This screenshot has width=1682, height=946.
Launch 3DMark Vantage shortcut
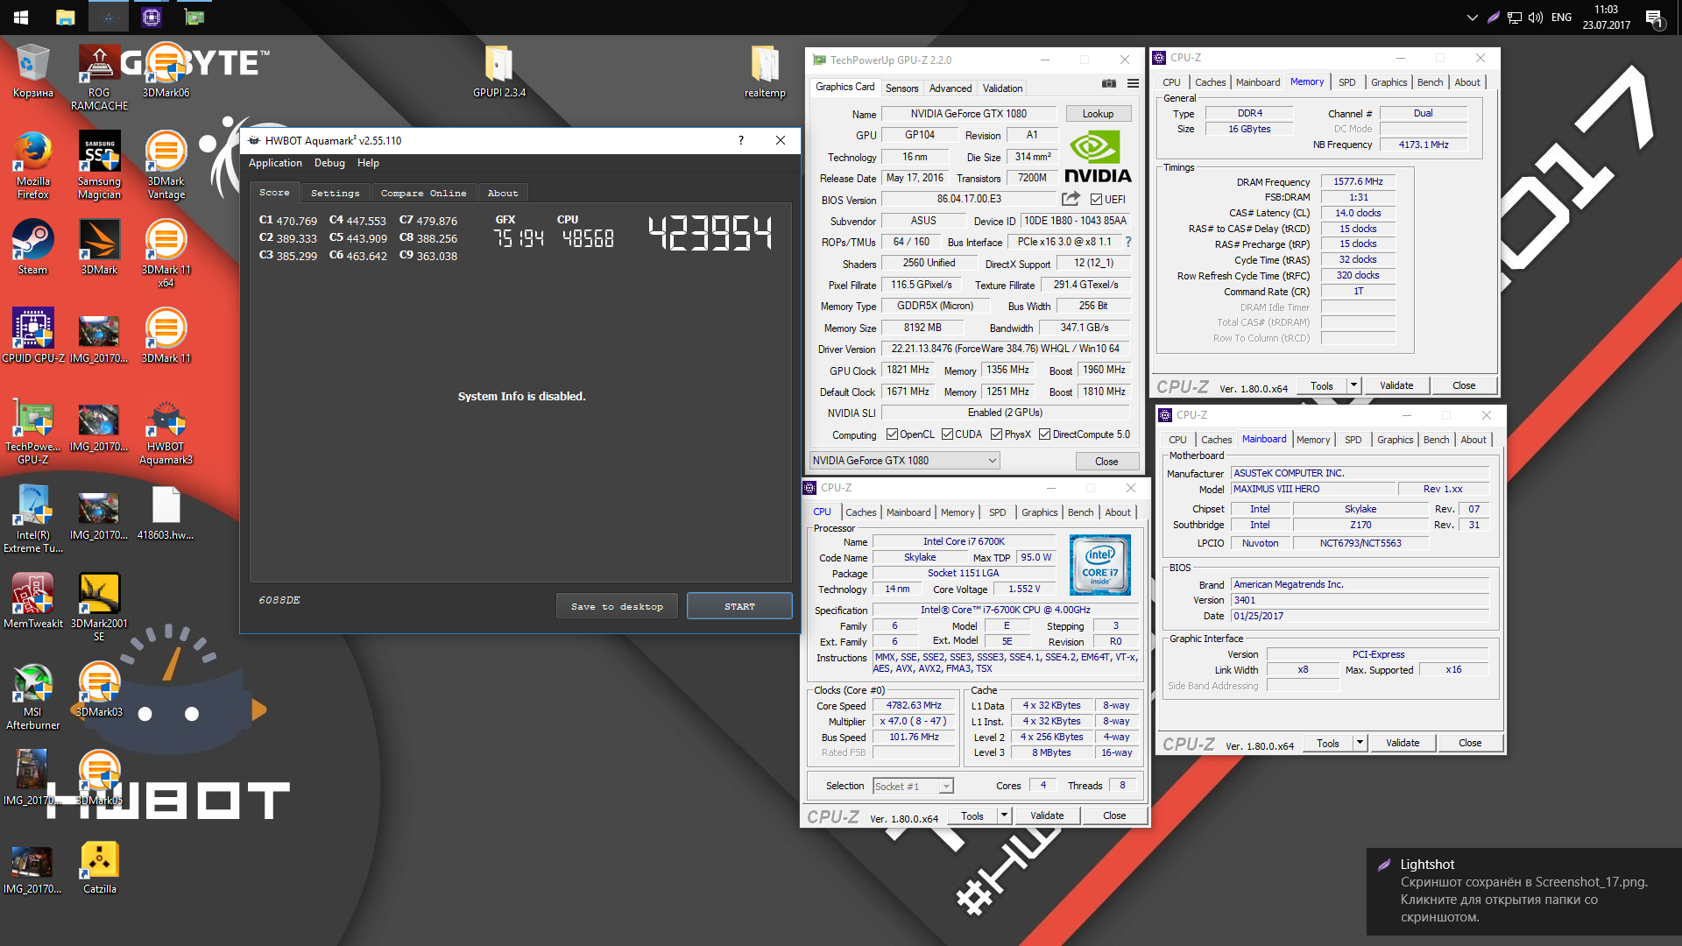click(166, 165)
